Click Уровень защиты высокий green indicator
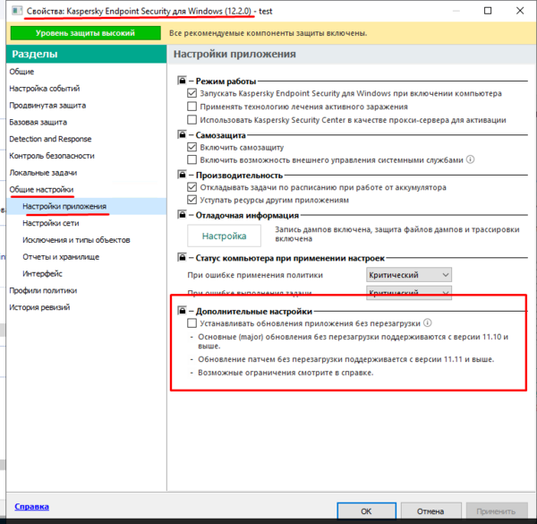The width and height of the screenshot is (537, 524). [x=86, y=33]
